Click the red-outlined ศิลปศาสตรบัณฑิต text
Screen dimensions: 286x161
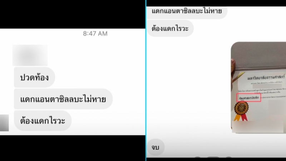tap(248, 97)
